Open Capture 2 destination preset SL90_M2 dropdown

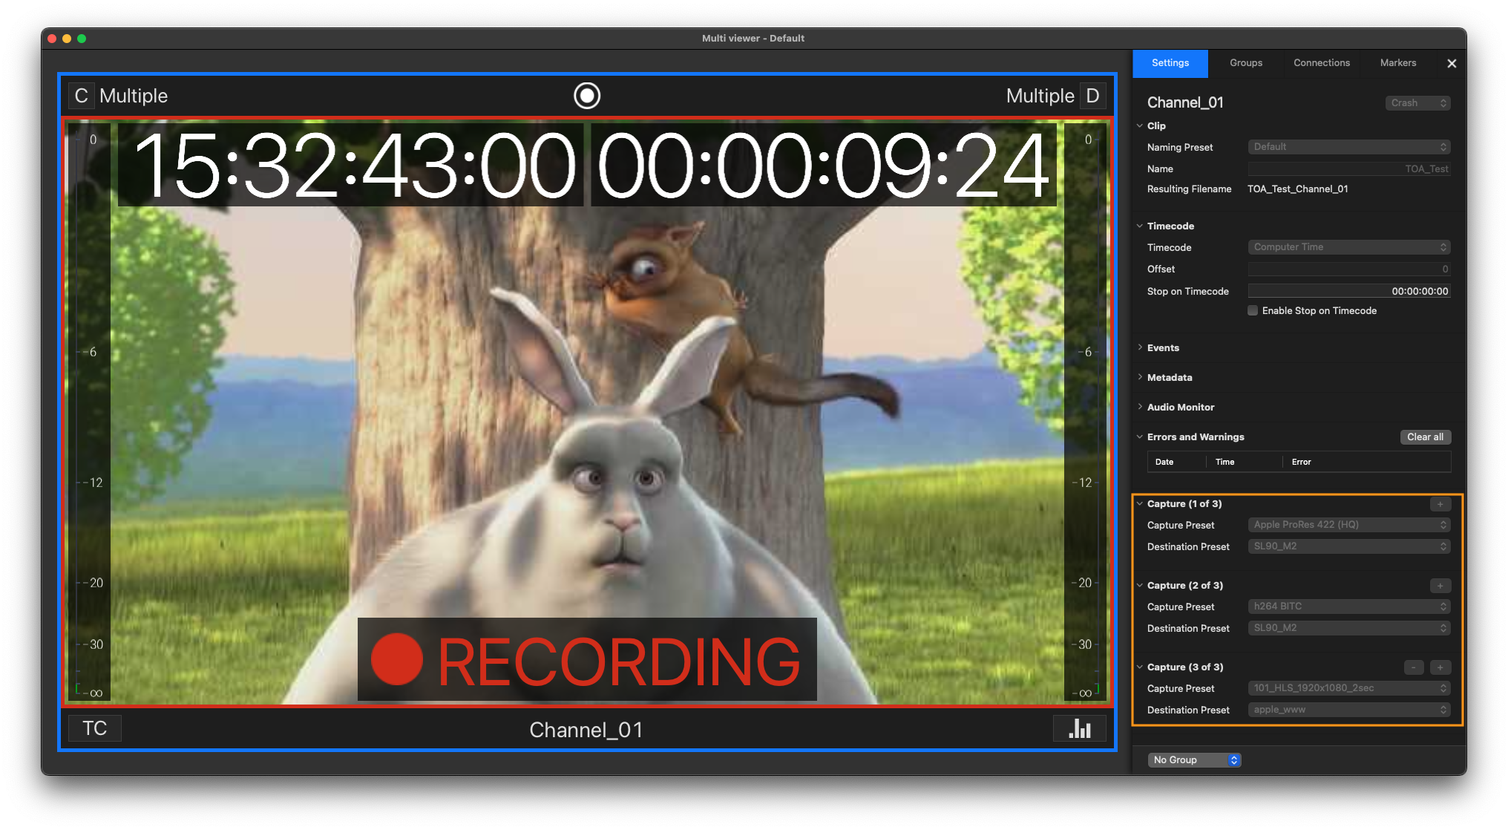(1349, 628)
